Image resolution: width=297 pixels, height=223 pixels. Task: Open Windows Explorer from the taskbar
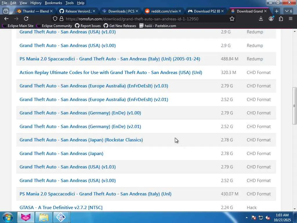44,217
